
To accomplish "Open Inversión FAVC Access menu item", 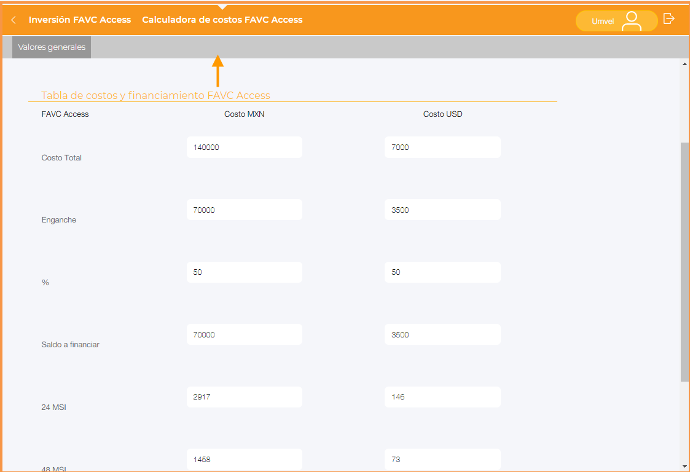I will tap(80, 20).
